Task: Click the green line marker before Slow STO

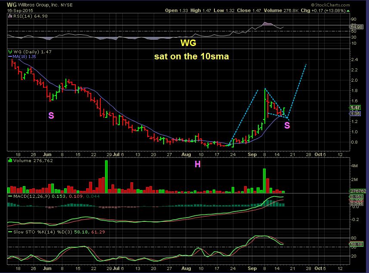Action: point(10,232)
